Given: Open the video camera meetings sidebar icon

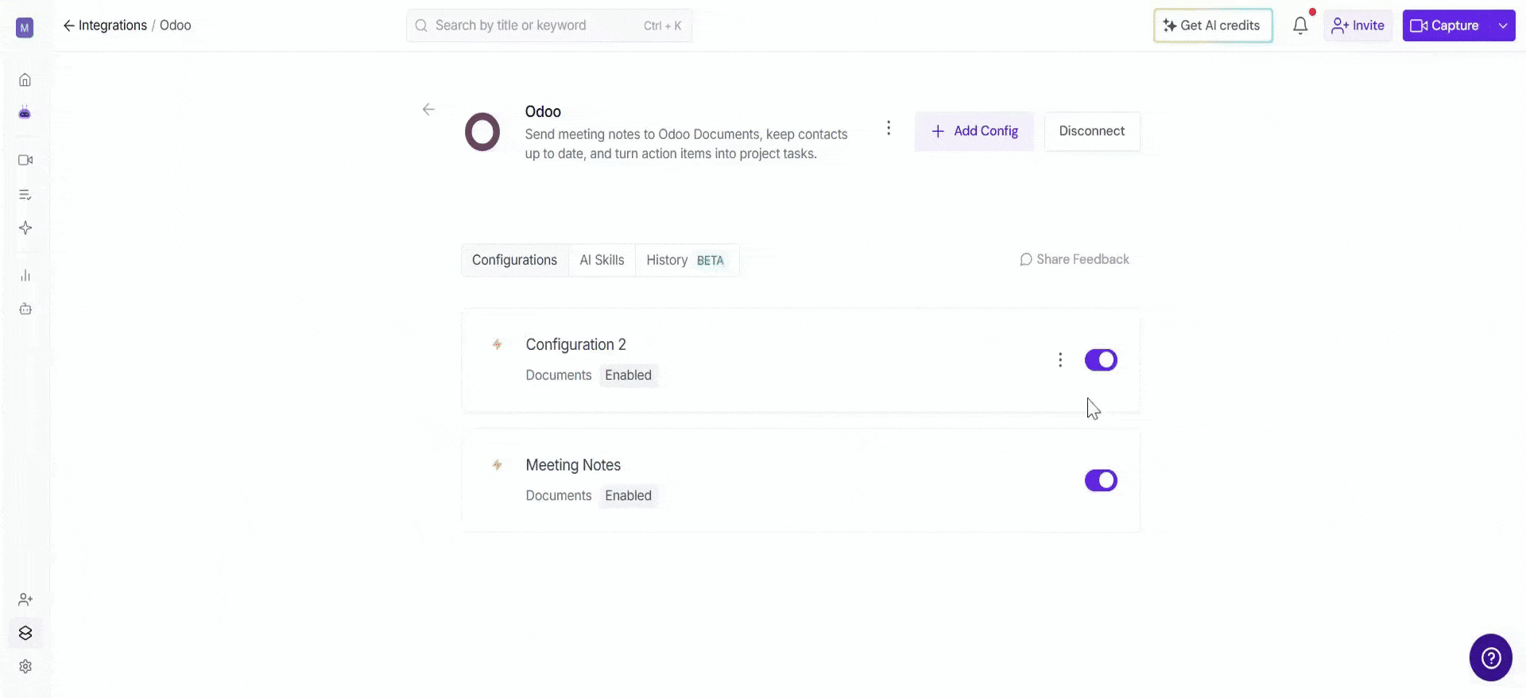Looking at the screenshot, I should [x=25, y=160].
